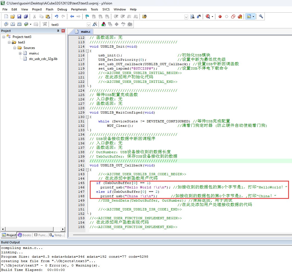Open the Tools menu
This screenshot has height=272, width=292.
94,9
